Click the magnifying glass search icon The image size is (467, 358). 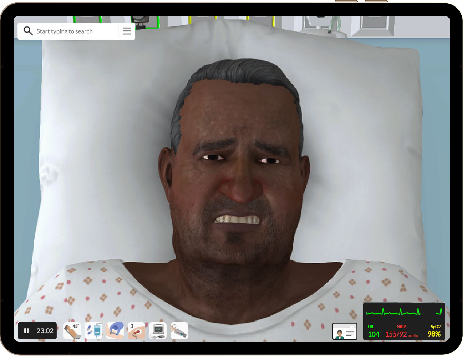tap(28, 31)
